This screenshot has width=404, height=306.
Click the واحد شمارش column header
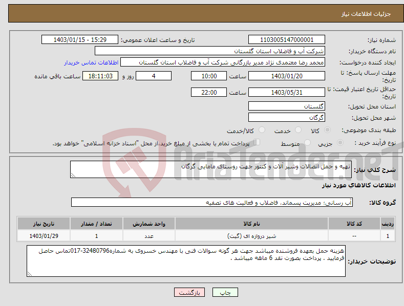pyautogui.click(x=149, y=224)
